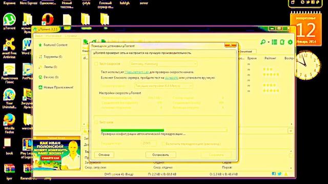Viewport: 328px width, 184px height.
Task: Open the µTorrent desktop shortcut
Action: tap(9, 21)
